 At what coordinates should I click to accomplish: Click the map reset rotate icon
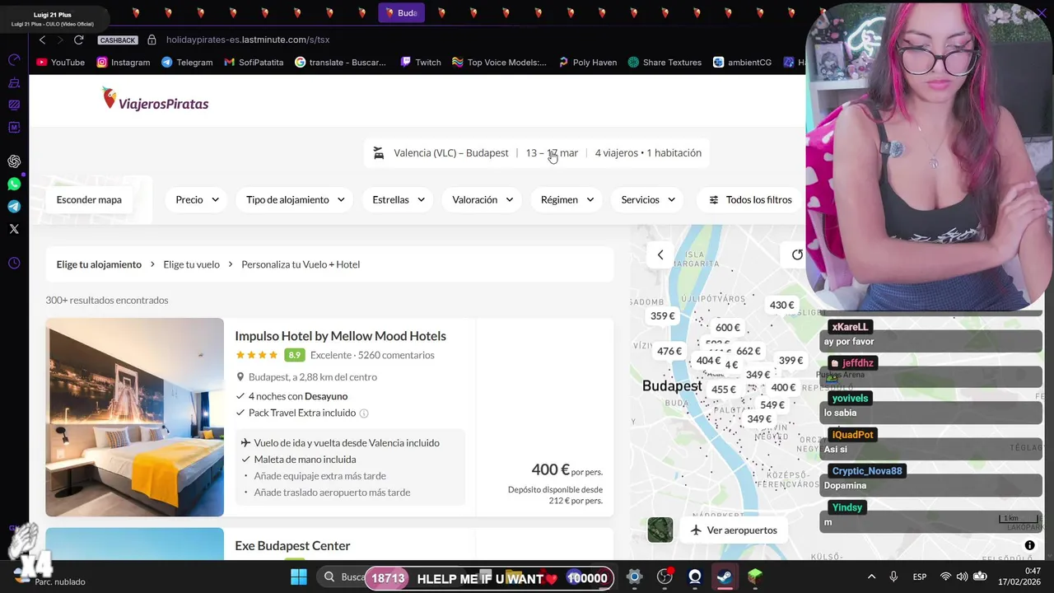click(796, 254)
